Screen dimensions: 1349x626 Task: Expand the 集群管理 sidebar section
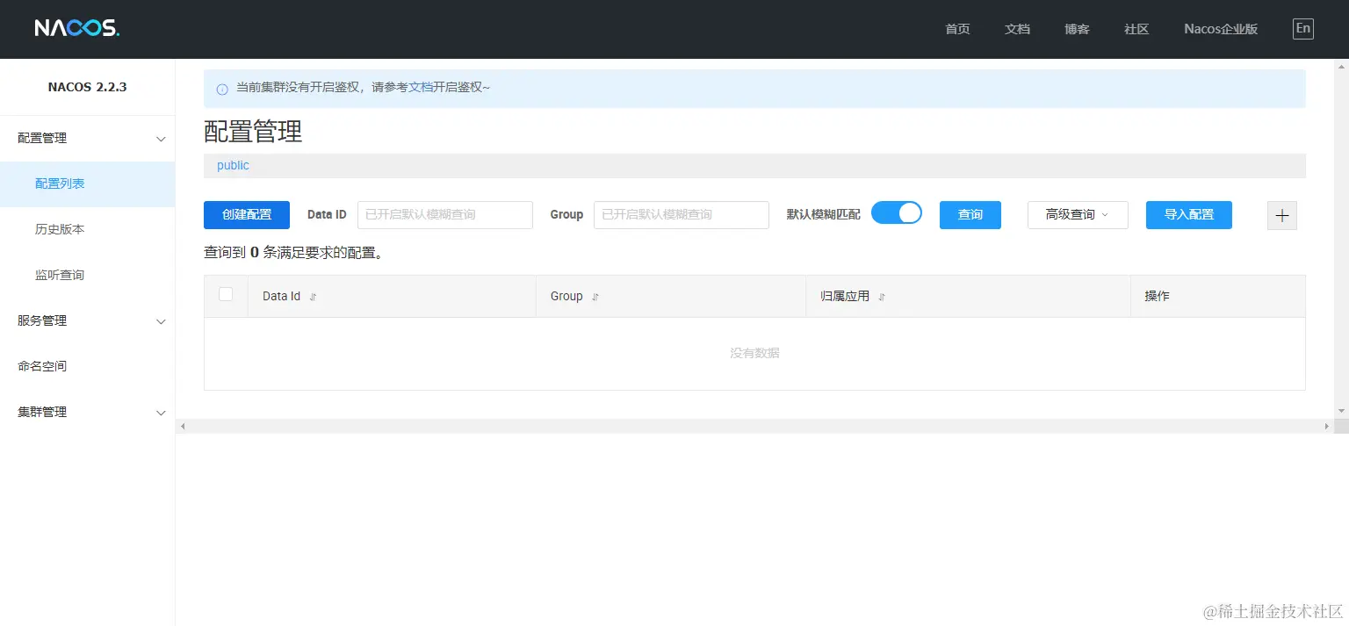point(88,413)
